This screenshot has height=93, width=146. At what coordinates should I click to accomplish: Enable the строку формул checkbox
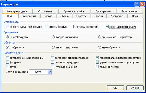coord(46,27)
